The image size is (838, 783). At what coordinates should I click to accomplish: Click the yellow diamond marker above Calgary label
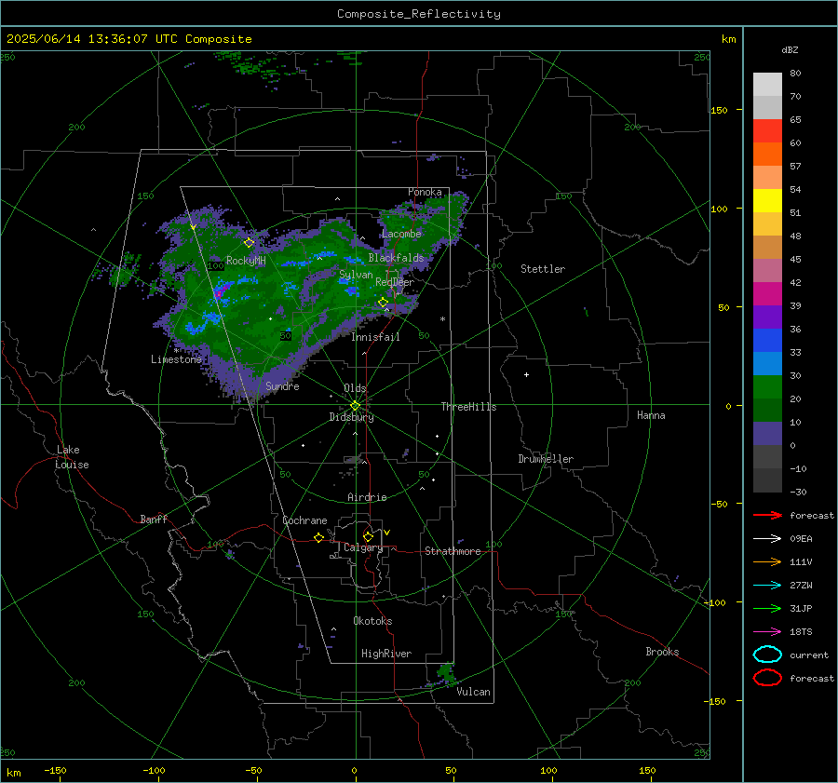pyautogui.click(x=368, y=536)
